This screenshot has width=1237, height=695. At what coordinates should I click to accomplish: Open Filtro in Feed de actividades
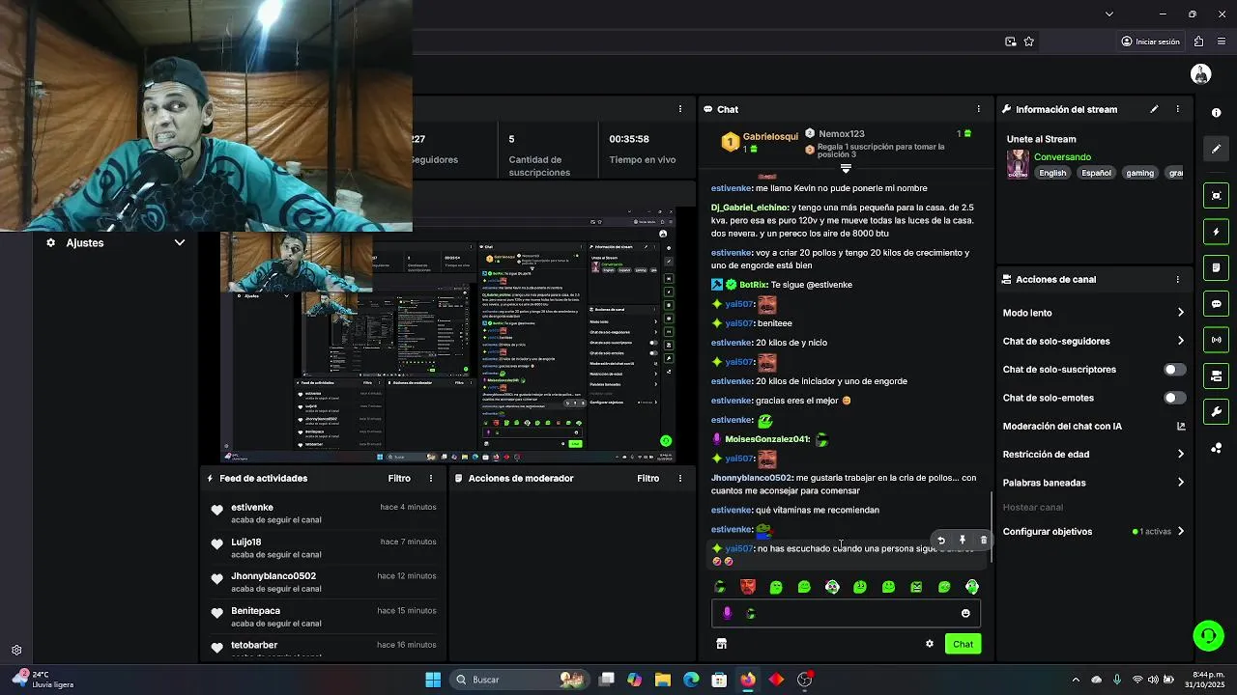[399, 478]
